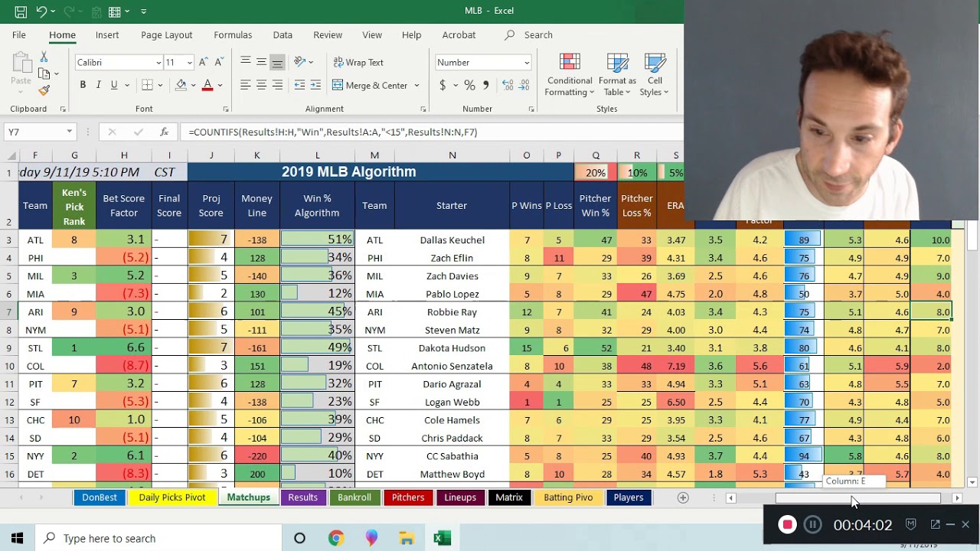Apply Comma Style number format

click(x=485, y=85)
